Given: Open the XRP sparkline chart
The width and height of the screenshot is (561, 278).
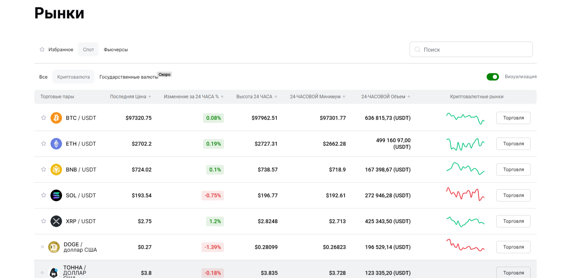Looking at the screenshot, I should click(465, 221).
